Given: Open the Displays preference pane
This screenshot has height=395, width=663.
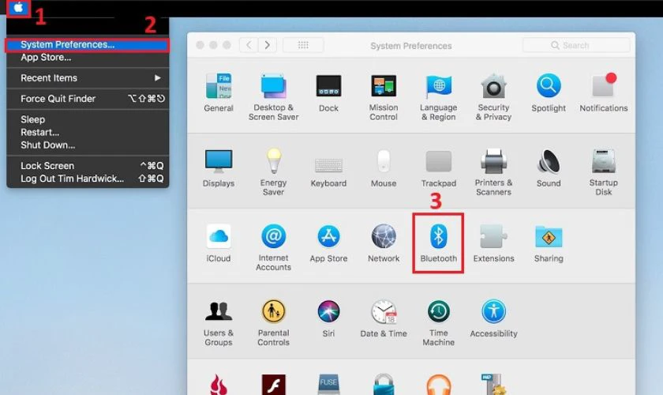Looking at the screenshot, I should 218,168.
